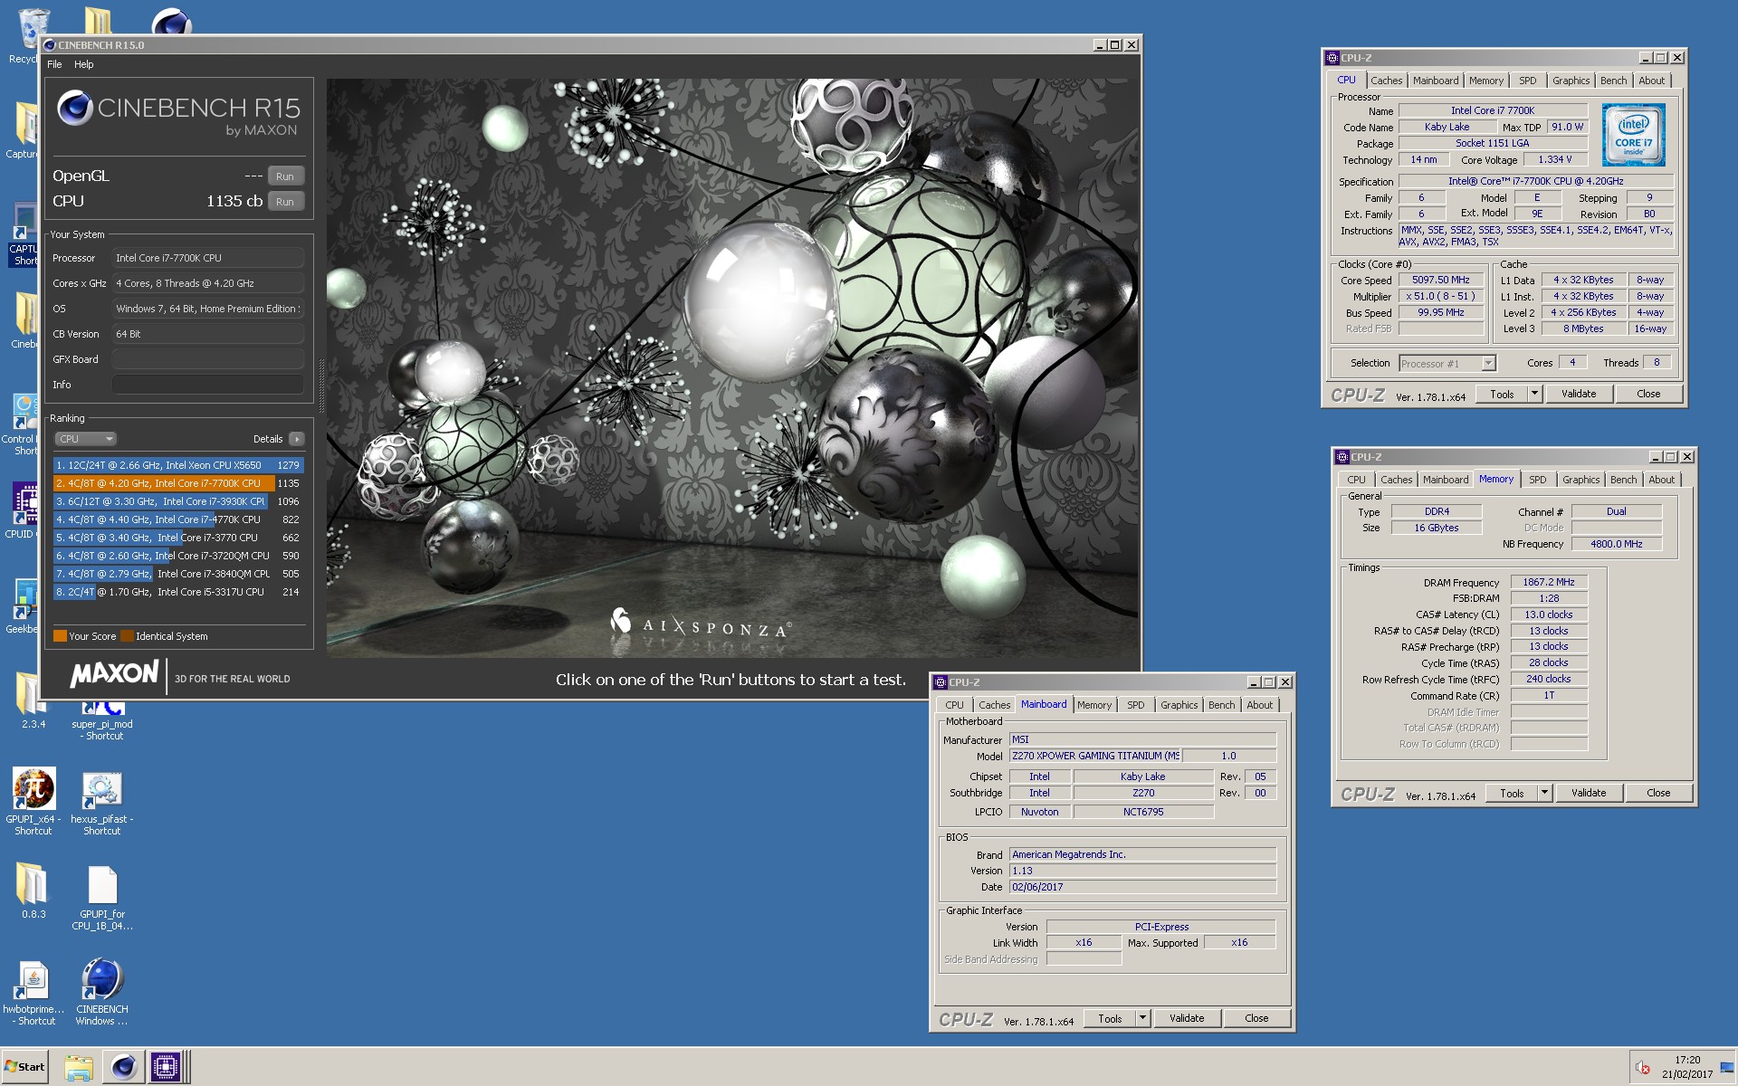Click the Info field in Your System
This screenshot has height=1086, width=1738.
pos(207,385)
